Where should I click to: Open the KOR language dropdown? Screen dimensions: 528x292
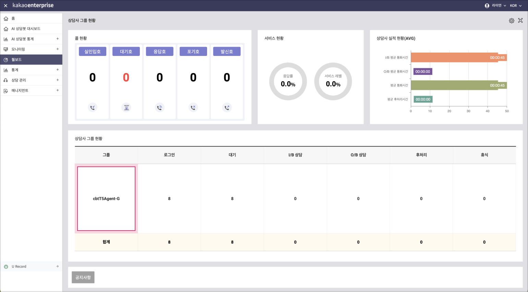515,6
